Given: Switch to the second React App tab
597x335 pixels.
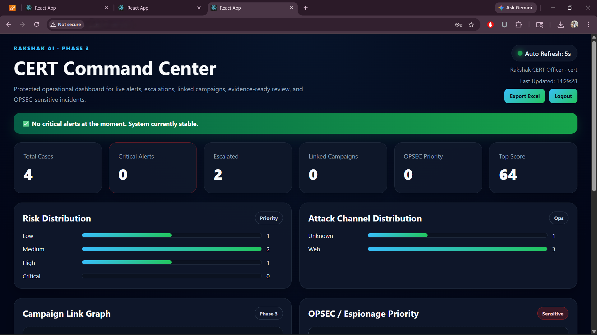Looking at the screenshot, I should coord(159,8).
